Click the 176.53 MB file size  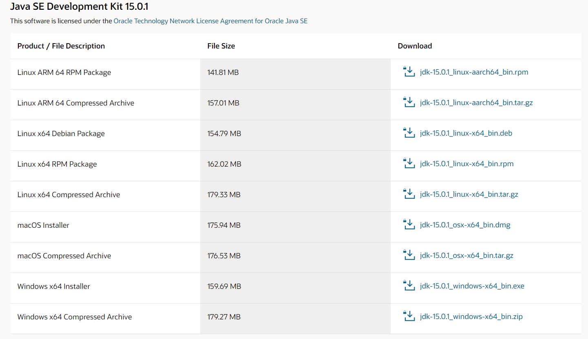tap(224, 256)
